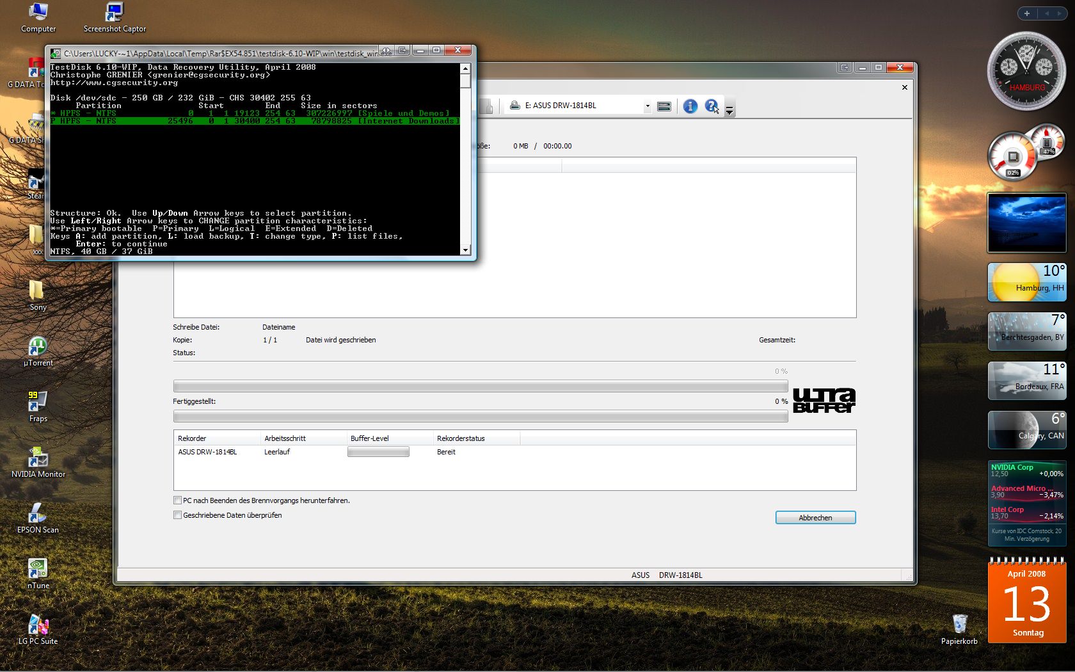Click the TestDisk console window title icon
This screenshot has width=1075, height=672.
tap(56, 53)
